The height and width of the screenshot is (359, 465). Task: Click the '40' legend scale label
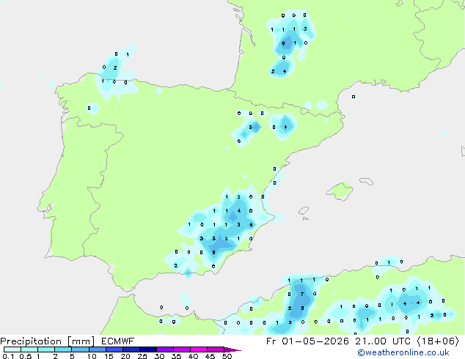pos(193,356)
